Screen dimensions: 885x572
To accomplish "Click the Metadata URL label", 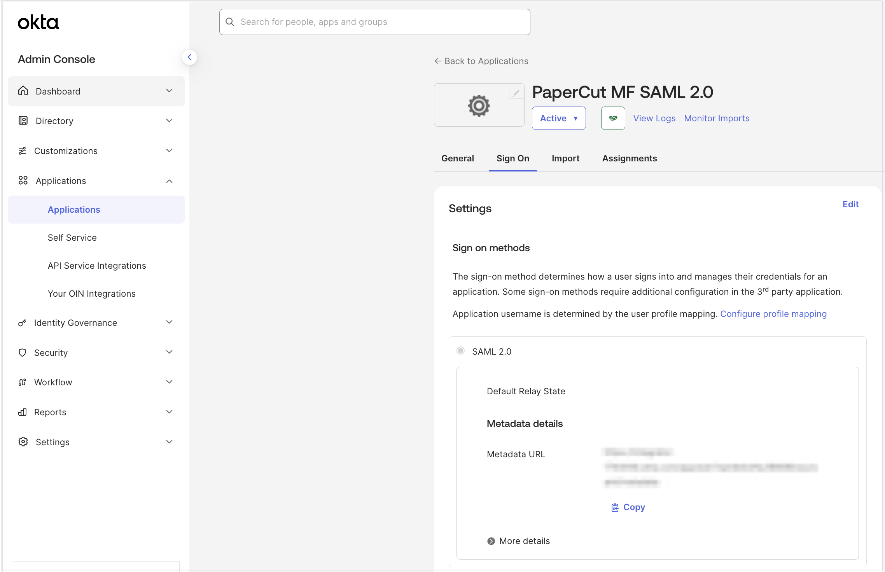I will pyautogui.click(x=516, y=454).
